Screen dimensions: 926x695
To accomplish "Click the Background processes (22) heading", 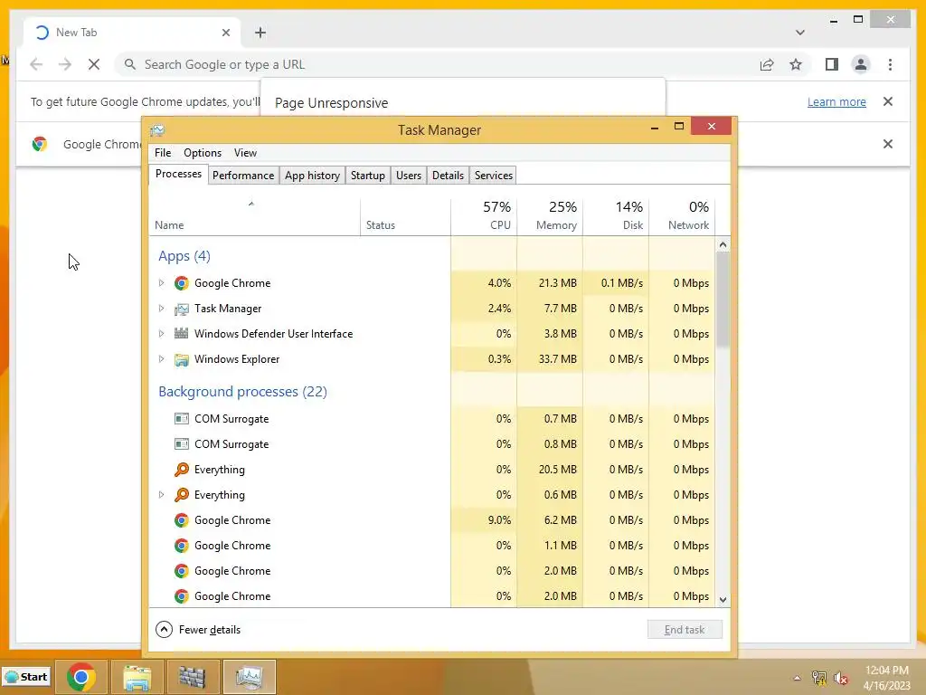I will click(242, 391).
